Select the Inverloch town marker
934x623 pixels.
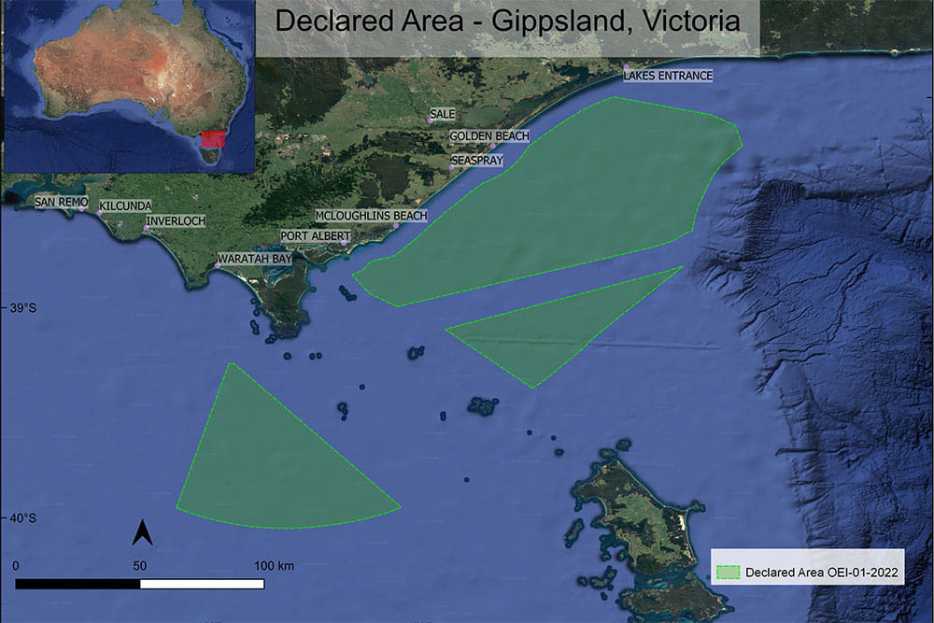tap(146, 229)
